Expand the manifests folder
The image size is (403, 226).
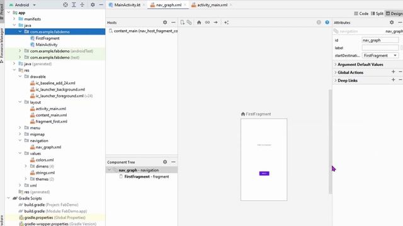[14, 19]
